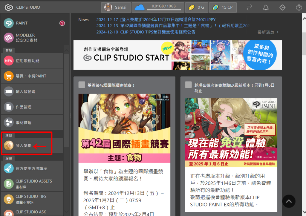
Task: Open news 2024-12-13 第42屆國際插畫競賽
Action: tap(173, 26)
